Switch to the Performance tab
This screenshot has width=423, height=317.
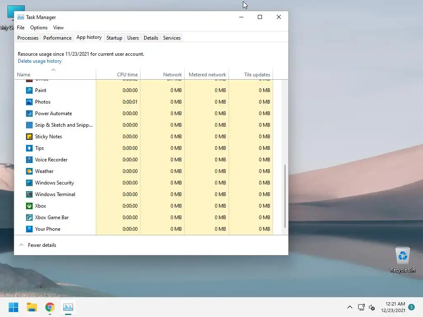(x=57, y=38)
